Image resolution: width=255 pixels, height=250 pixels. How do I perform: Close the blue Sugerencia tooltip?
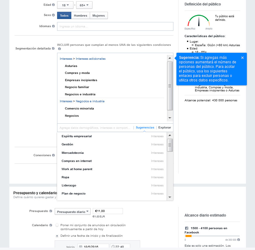(x=242, y=58)
